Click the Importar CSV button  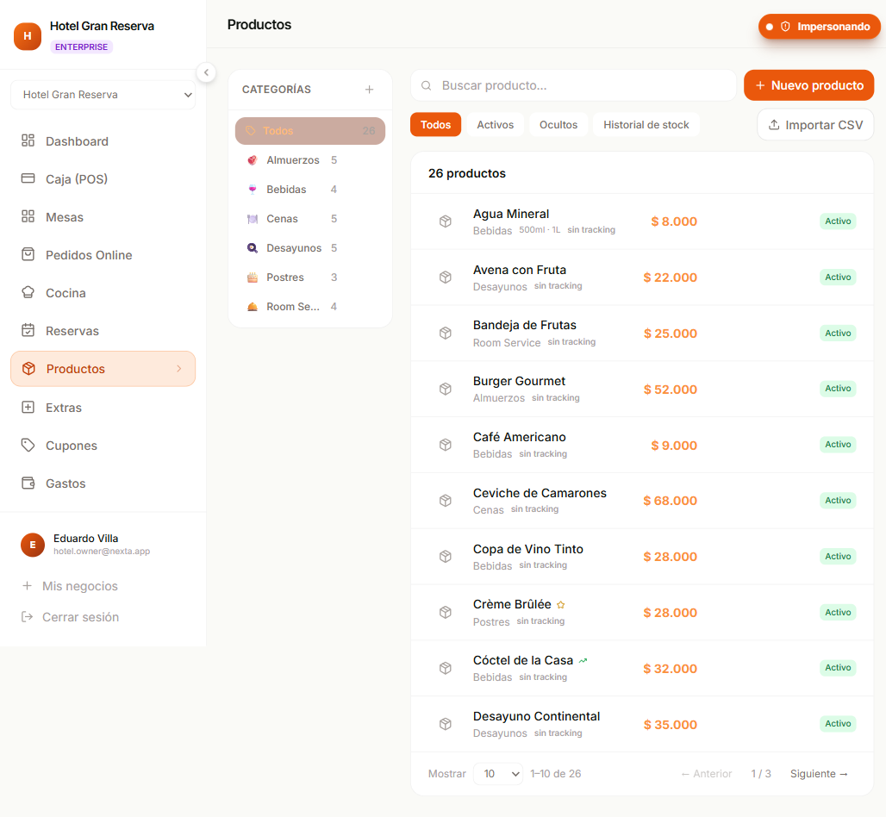coord(815,125)
